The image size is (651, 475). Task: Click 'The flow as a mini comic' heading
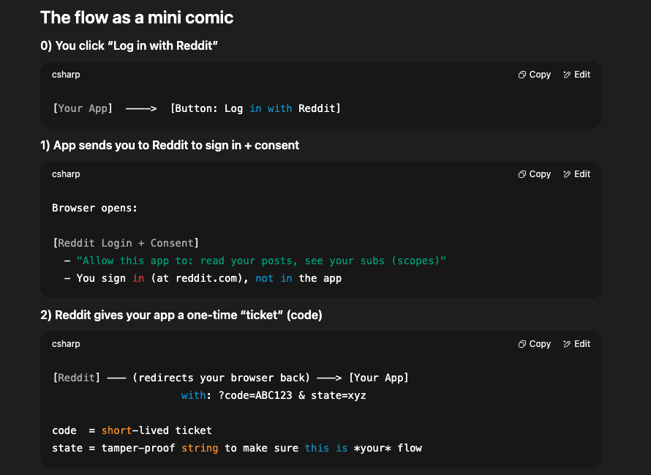coord(137,18)
